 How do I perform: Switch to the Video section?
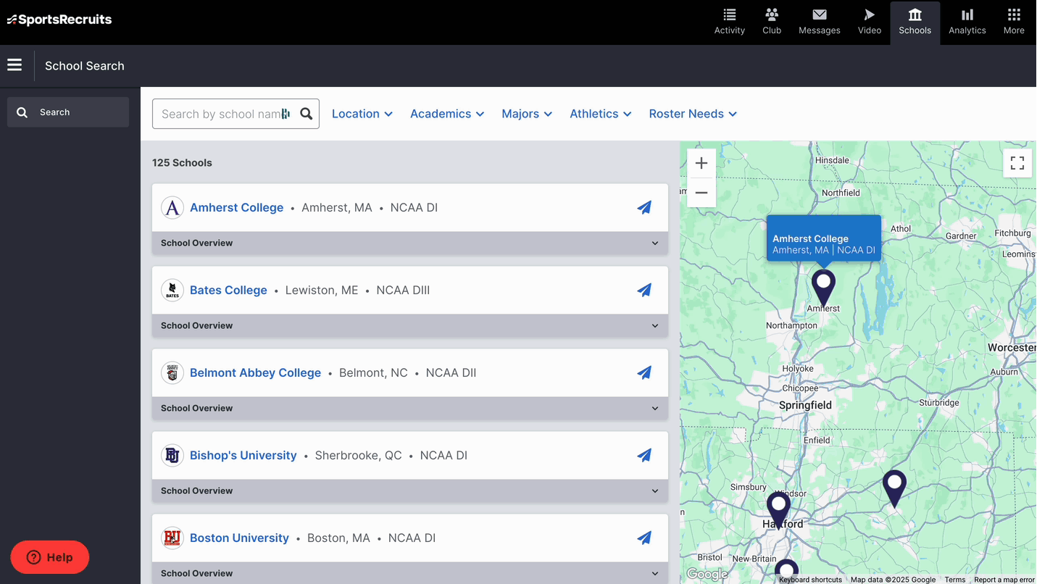coord(870,22)
